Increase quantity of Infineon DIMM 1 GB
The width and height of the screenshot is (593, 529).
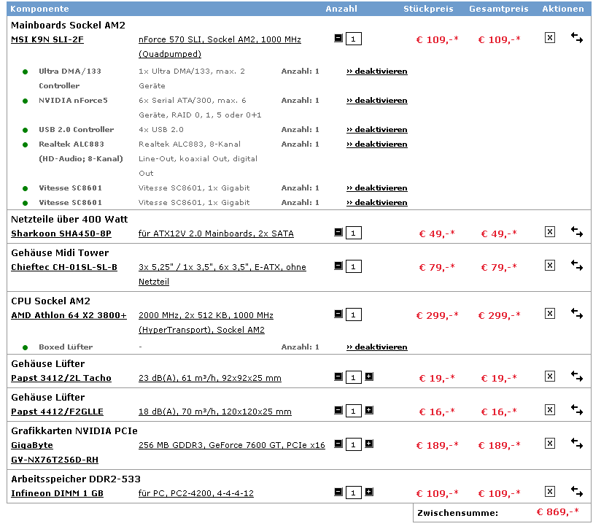pyautogui.click(x=369, y=493)
